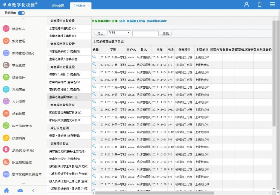Open the 就业校友 module icon
The height and width of the screenshot is (195, 280).
tap(6, 29)
